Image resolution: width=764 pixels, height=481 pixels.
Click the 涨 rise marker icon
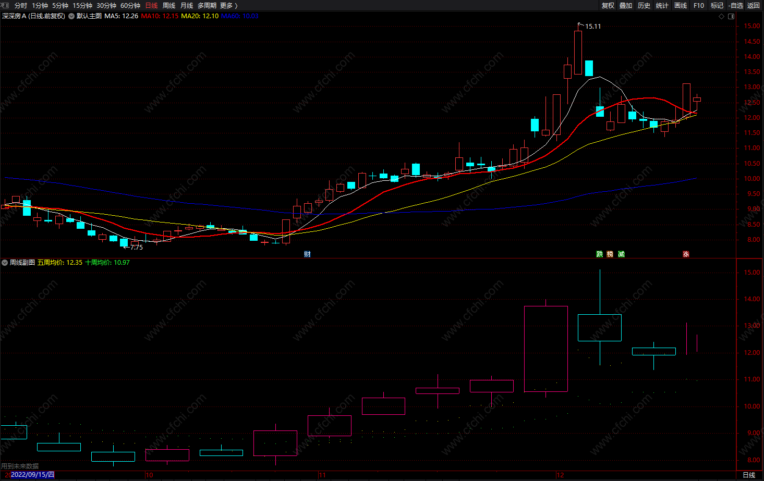pos(686,254)
